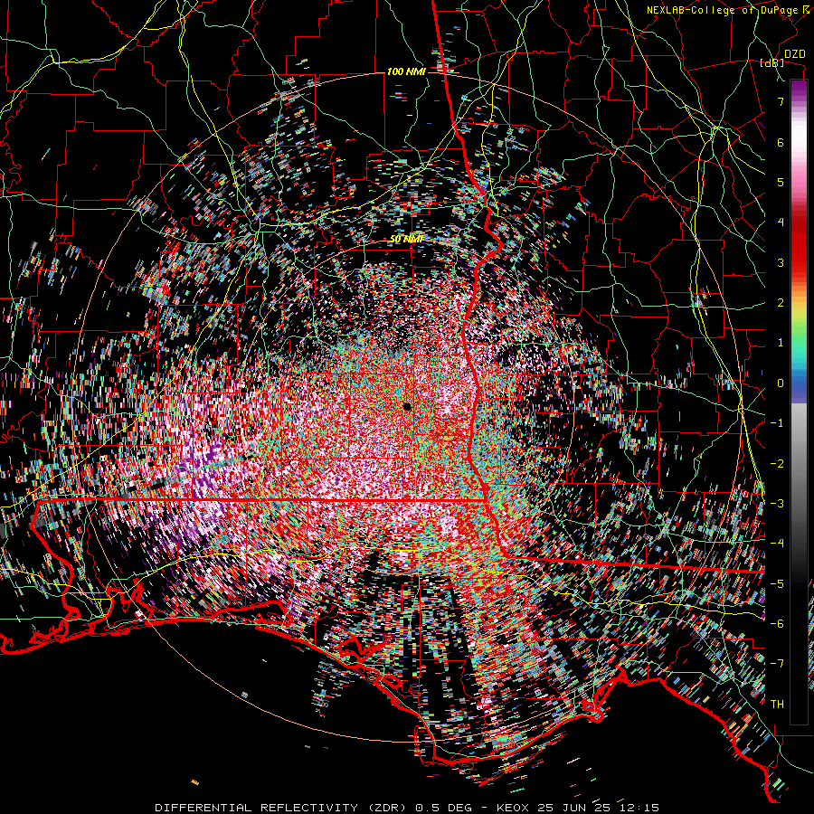Click the "4" value on the color scale
Viewport: 814px width, 814px height.
[781, 222]
